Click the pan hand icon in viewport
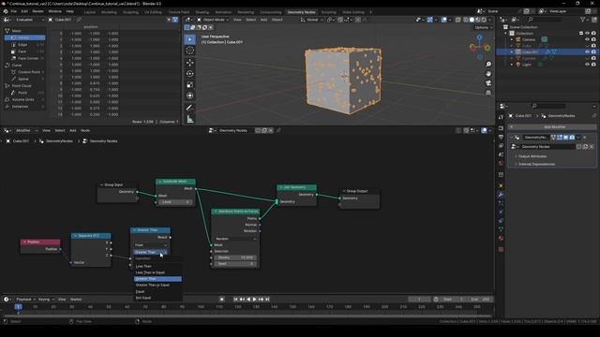This screenshot has width=600, height=337. [488, 73]
